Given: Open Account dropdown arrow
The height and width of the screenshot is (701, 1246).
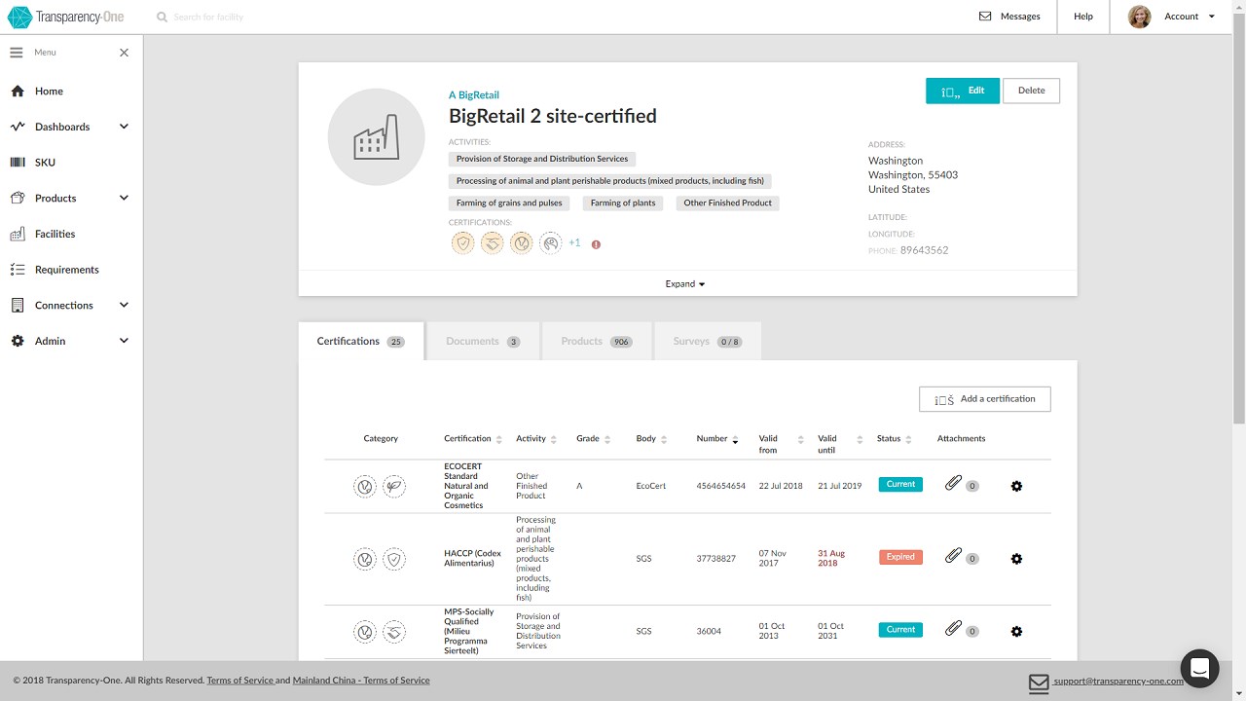Looking at the screenshot, I should (1211, 17).
